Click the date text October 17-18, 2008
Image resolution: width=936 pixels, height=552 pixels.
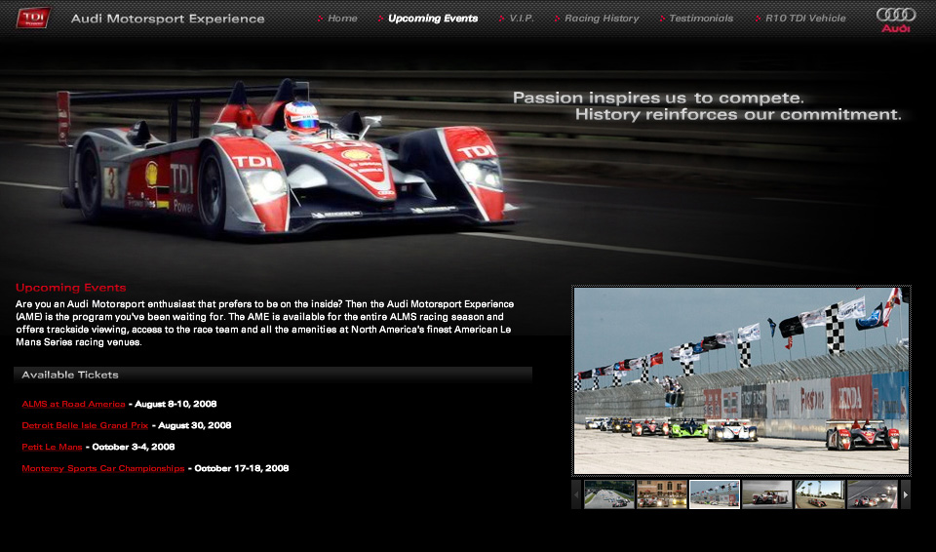pyautogui.click(x=242, y=468)
